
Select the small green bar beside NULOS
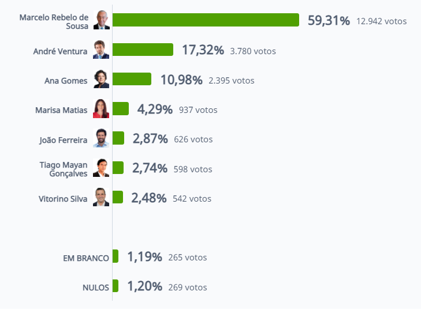coord(116,286)
